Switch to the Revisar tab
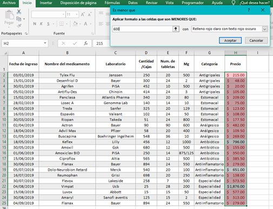 tap(151, 3)
